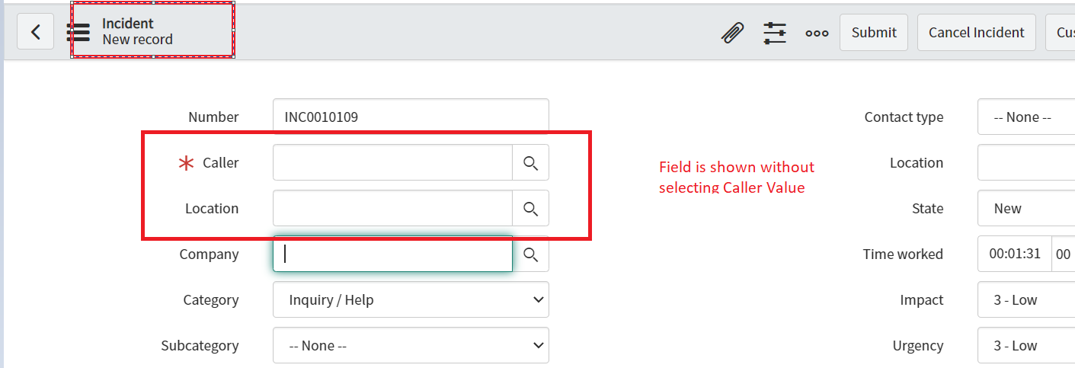The image size is (1075, 368).
Task: Click the Number field INC0010109
Action: (x=411, y=117)
